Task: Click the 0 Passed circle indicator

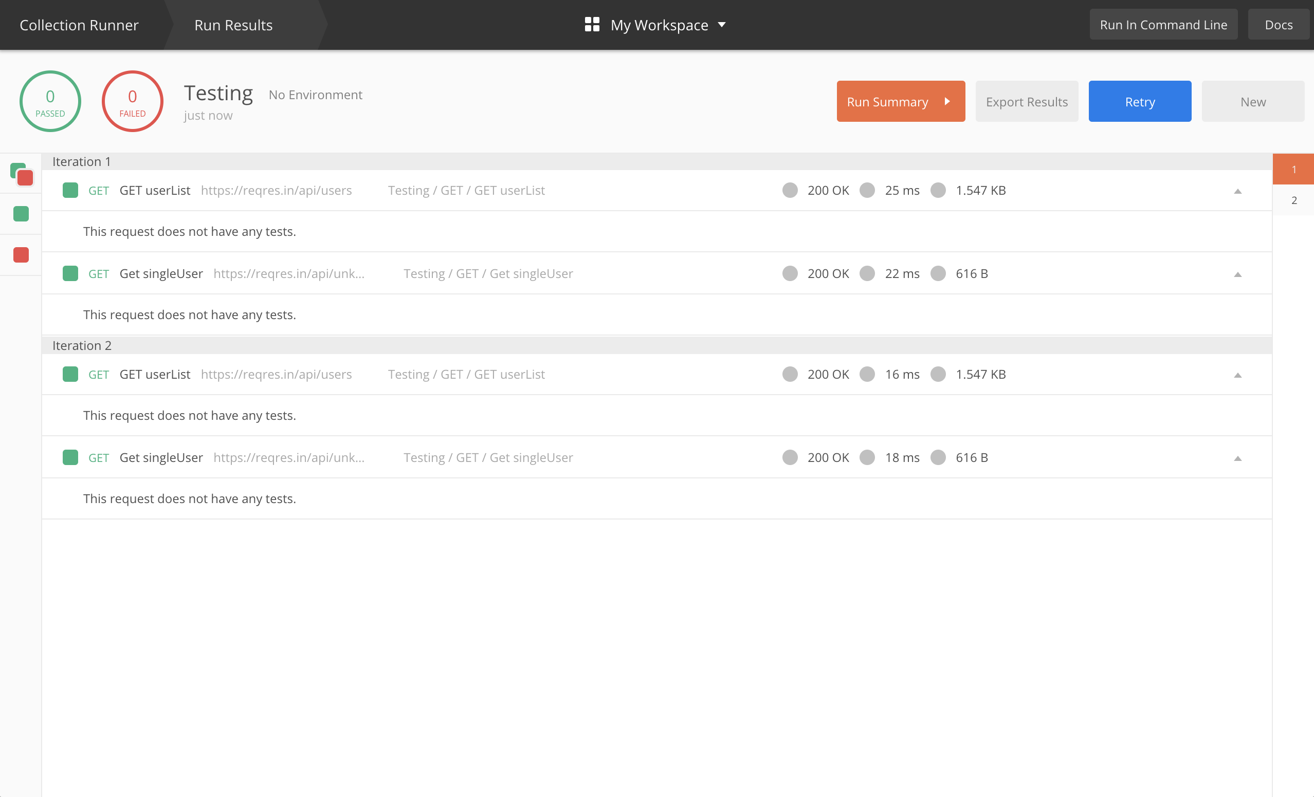Action: (50, 101)
